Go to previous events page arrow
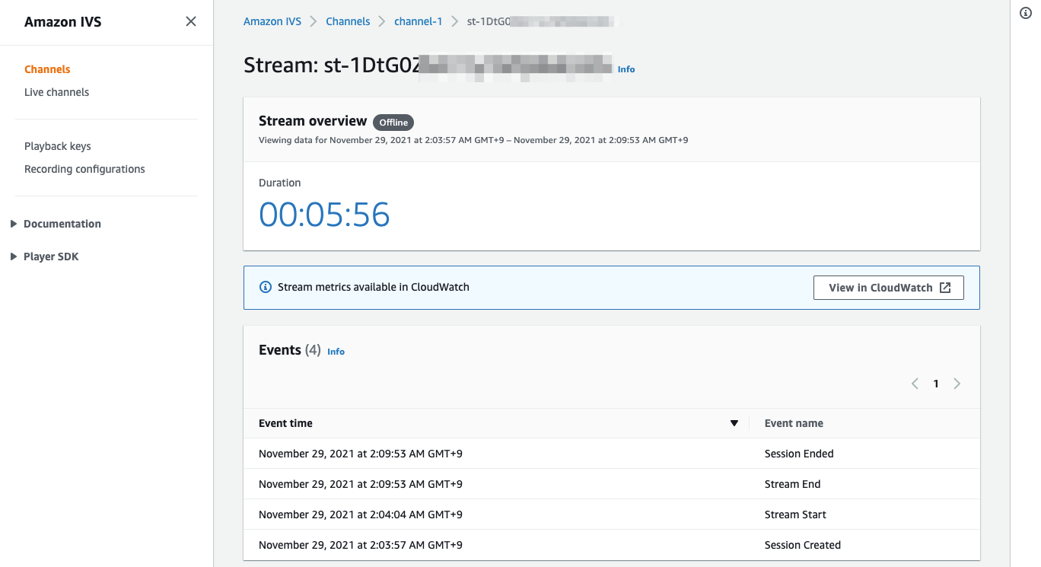Screen dimensions: 1041x567 [x=915, y=384]
